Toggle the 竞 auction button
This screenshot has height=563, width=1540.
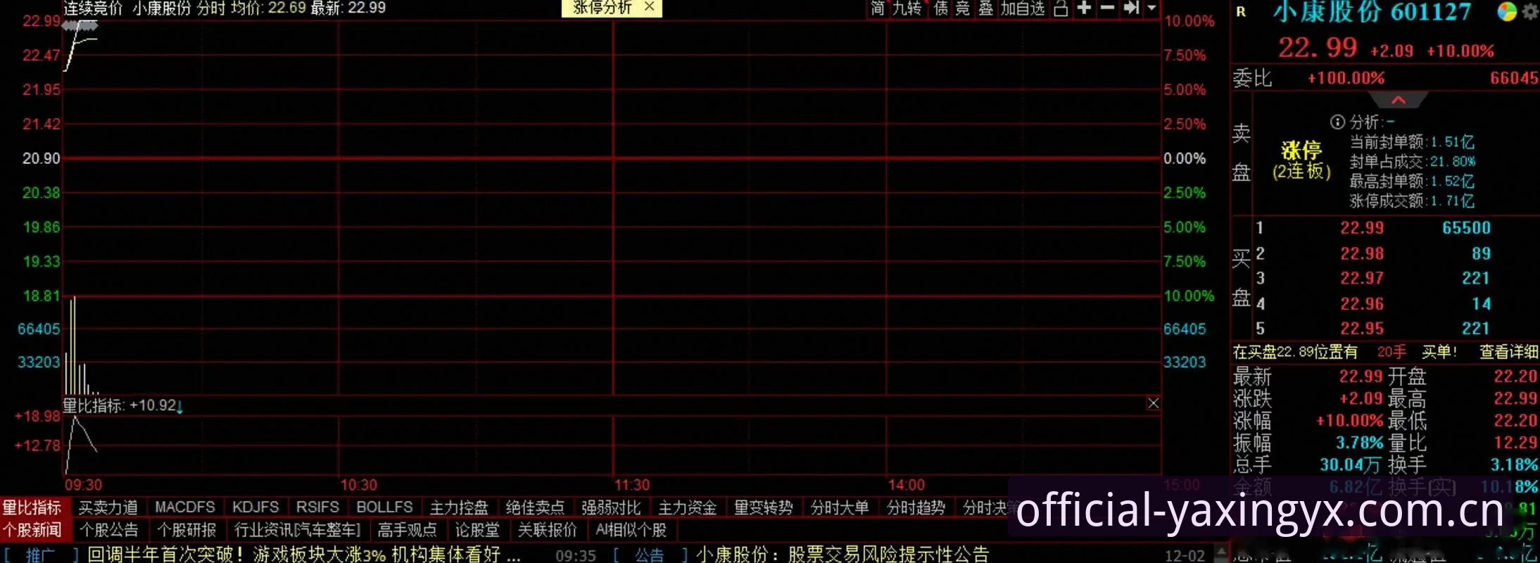click(962, 8)
